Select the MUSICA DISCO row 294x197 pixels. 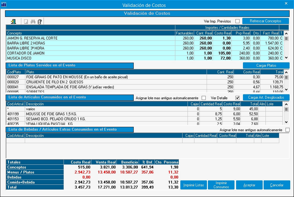pyautogui.click(x=144, y=58)
